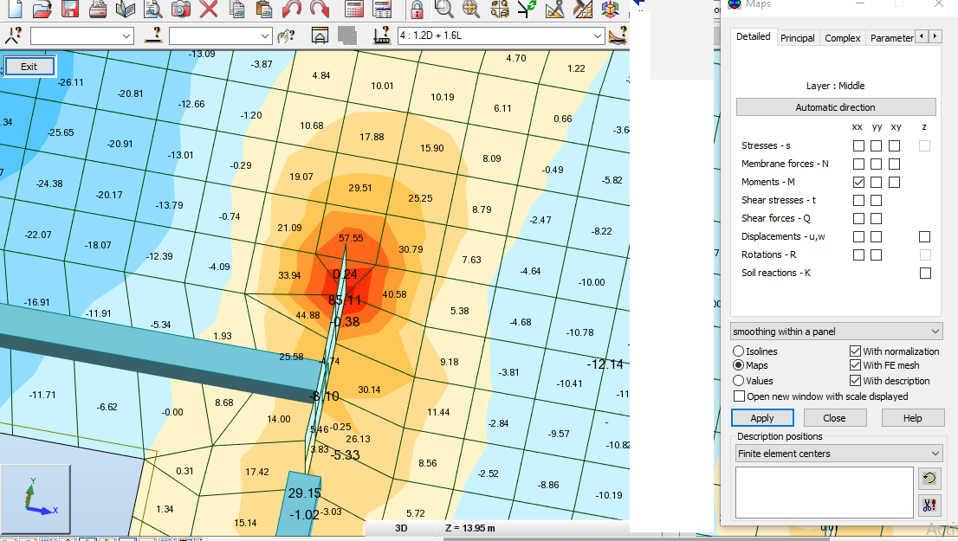Click the Apply button in Maps panel
This screenshot has height=541, width=958.
point(762,417)
